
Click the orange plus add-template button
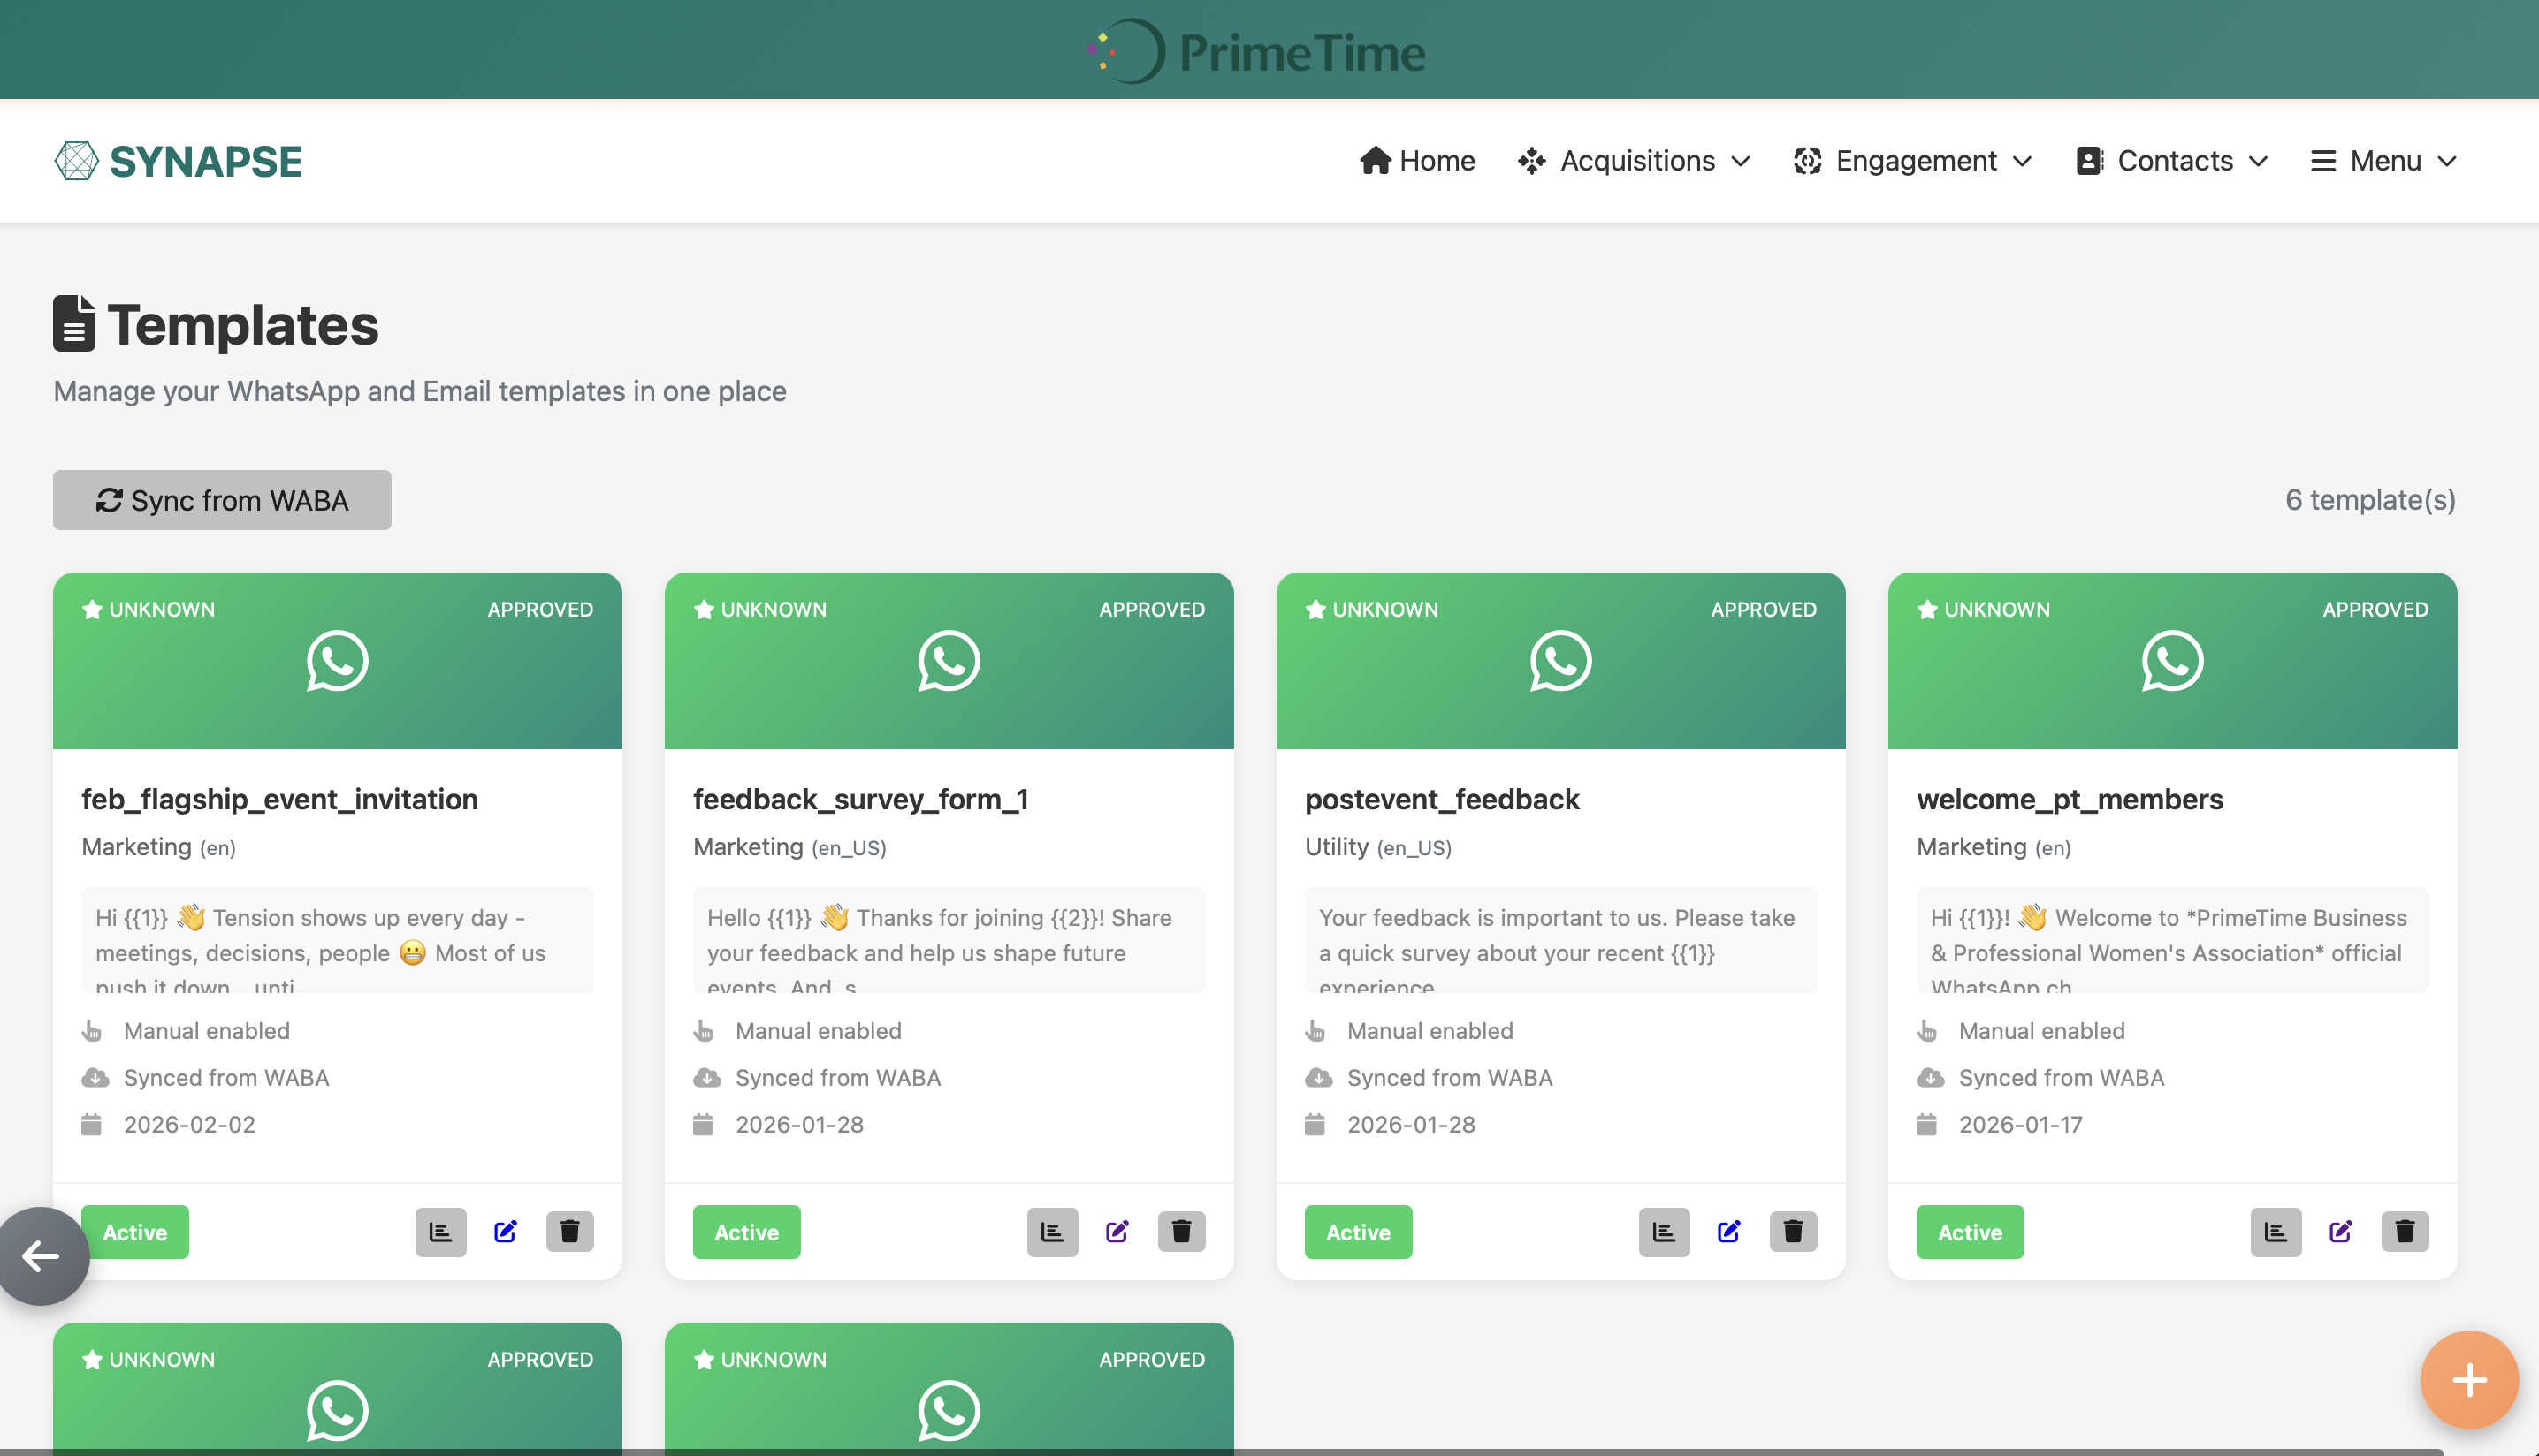2468,1380
